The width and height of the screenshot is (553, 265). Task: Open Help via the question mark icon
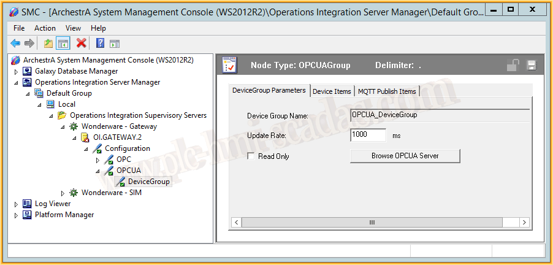pos(100,43)
